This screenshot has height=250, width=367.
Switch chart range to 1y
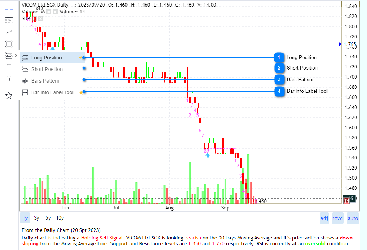[25, 218]
